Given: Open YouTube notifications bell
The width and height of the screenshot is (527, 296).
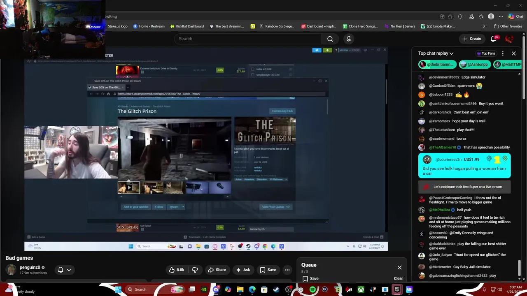Looking at the screenshot, I should tap(493, 39).
